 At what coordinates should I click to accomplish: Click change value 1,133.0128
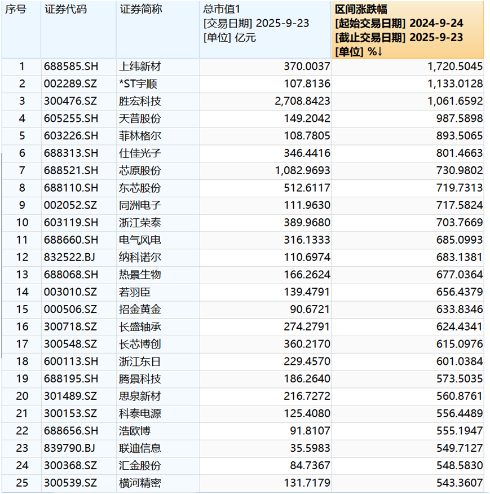[455, 84]
